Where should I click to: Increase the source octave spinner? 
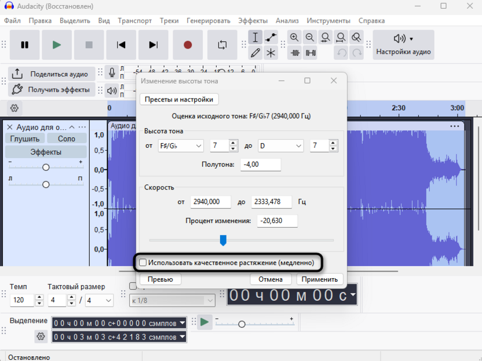coord(233,143)
